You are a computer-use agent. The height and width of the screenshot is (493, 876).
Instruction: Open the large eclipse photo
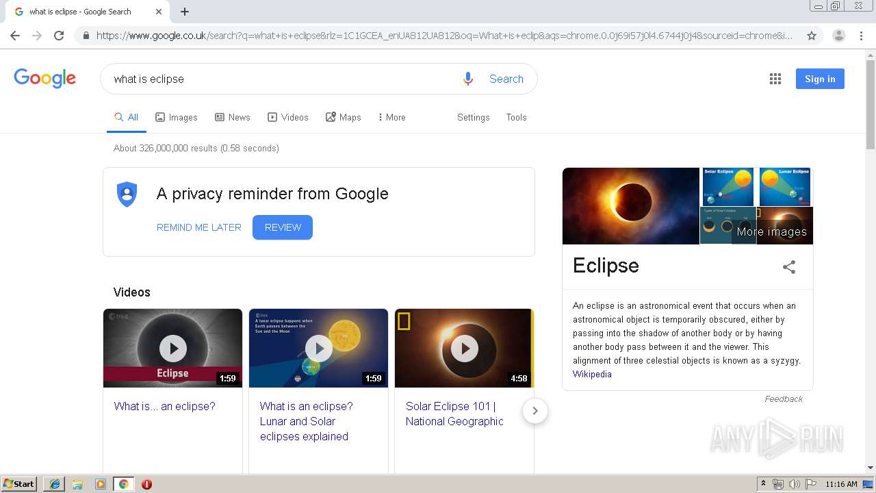[x=631, y=206]
